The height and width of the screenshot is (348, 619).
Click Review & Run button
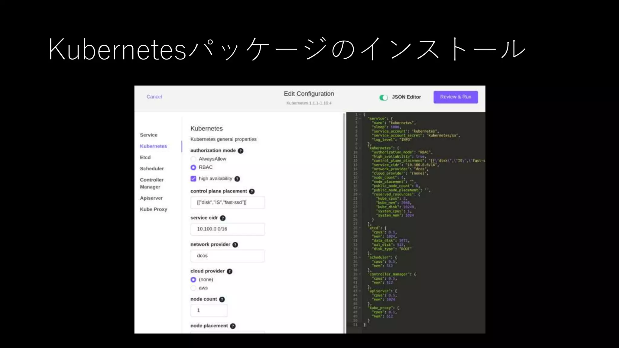click(456, 97)
